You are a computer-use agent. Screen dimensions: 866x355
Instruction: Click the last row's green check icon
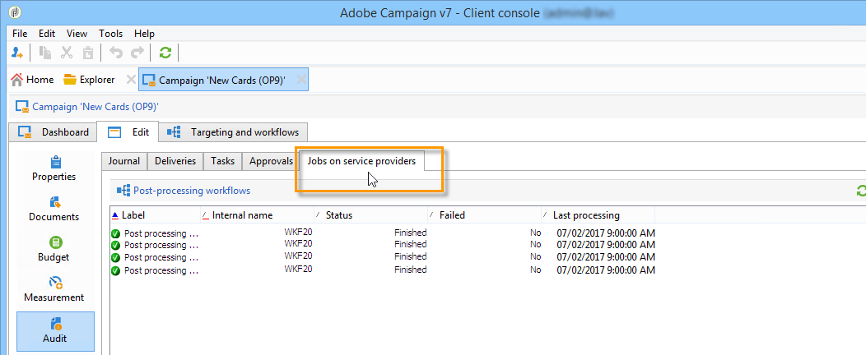(x=115, y=270)
